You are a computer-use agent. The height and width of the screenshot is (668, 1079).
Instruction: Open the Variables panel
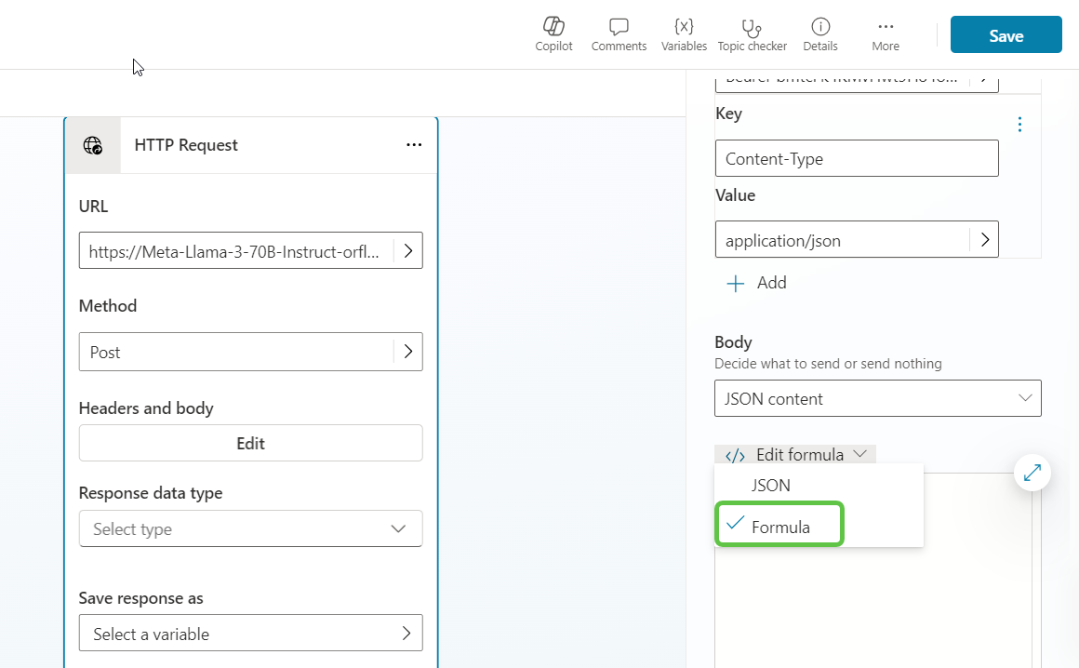[x=684, y=34]
